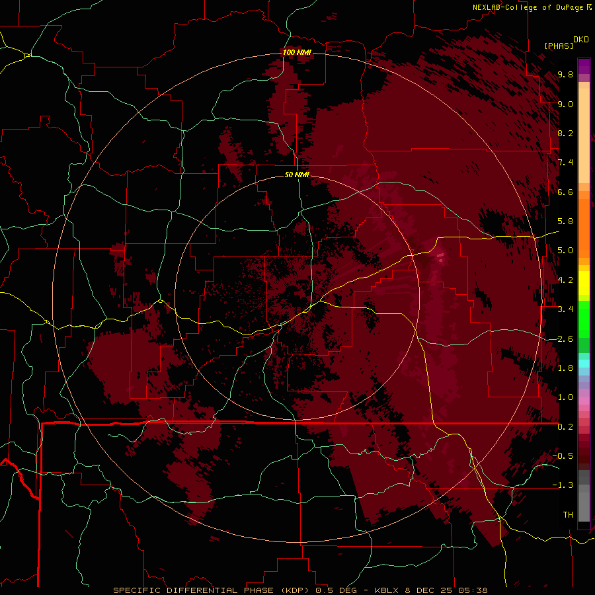Click the TH threshold label on the legend
Screen dimensions: 595x595
[568, 515]
